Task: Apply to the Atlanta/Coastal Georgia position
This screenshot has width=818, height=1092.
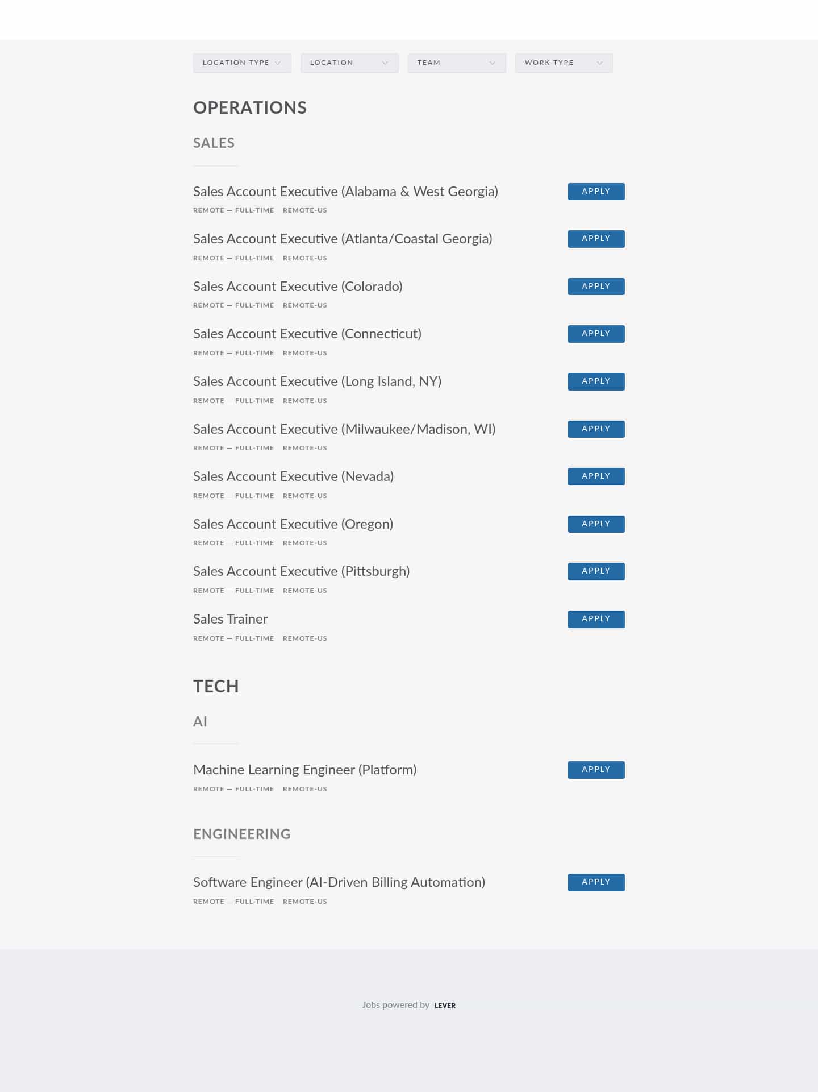Action: click(596, 239)
